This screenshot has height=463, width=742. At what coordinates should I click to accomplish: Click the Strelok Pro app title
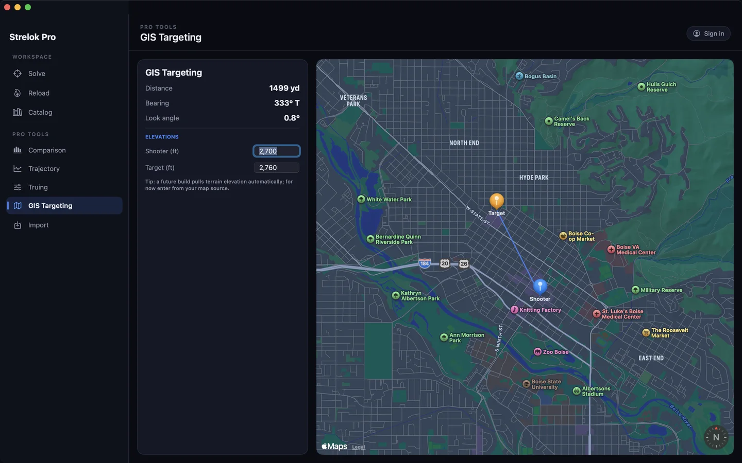(32, 37)
